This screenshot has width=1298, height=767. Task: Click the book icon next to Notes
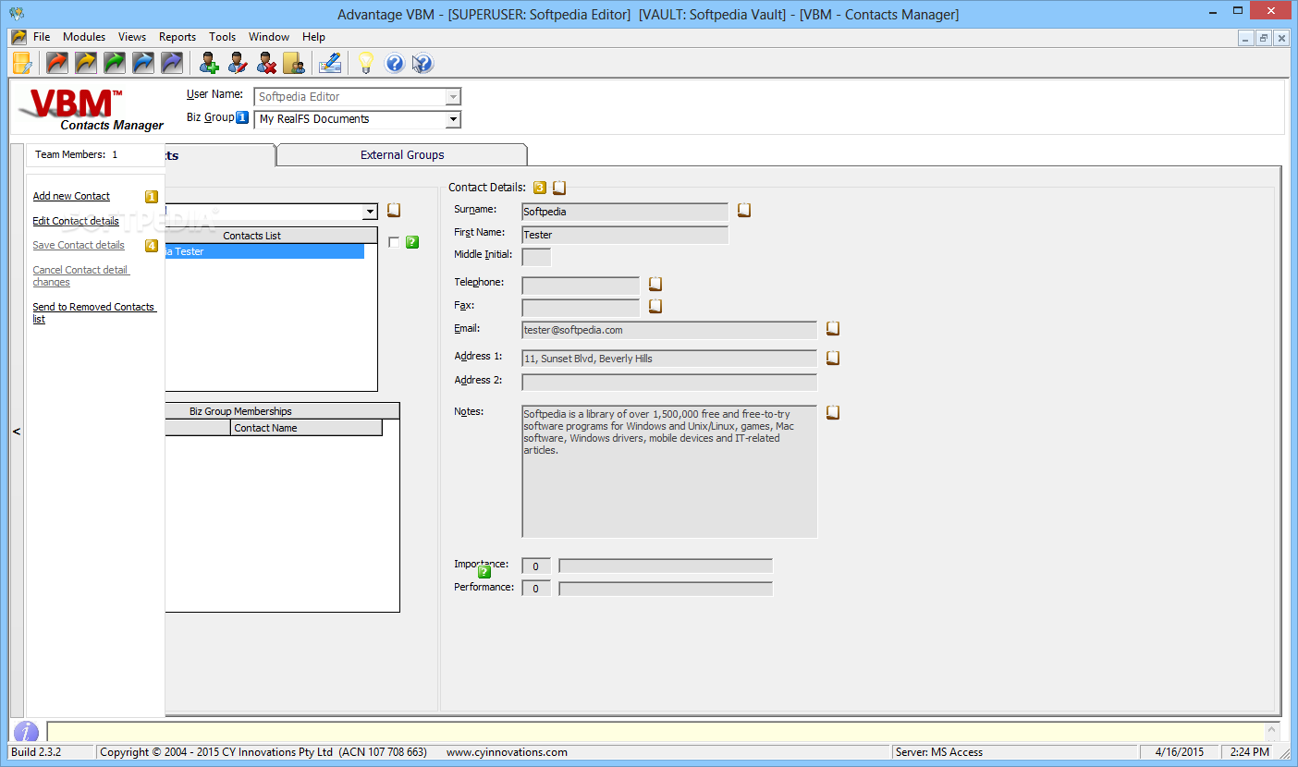tap(833, 412)
